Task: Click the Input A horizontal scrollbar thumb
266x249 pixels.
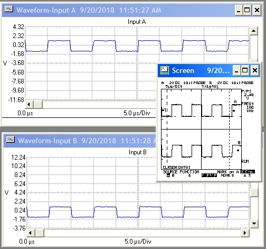Action: point(38,105)
